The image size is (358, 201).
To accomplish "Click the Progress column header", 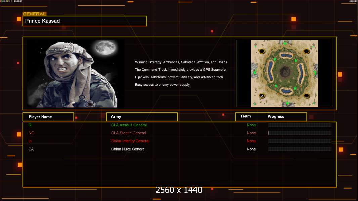I will pos(276,116).
